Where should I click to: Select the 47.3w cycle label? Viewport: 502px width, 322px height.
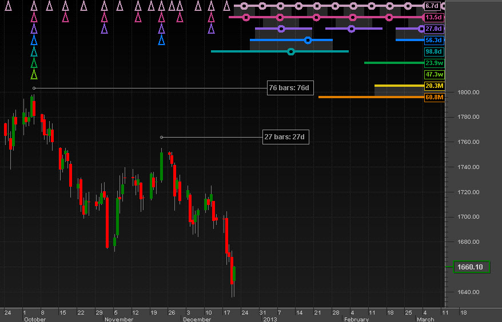coord(433,74)
